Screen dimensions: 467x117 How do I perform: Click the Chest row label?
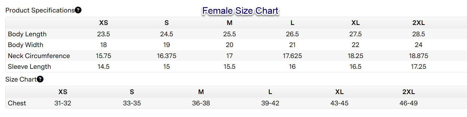tap(17, 103)
